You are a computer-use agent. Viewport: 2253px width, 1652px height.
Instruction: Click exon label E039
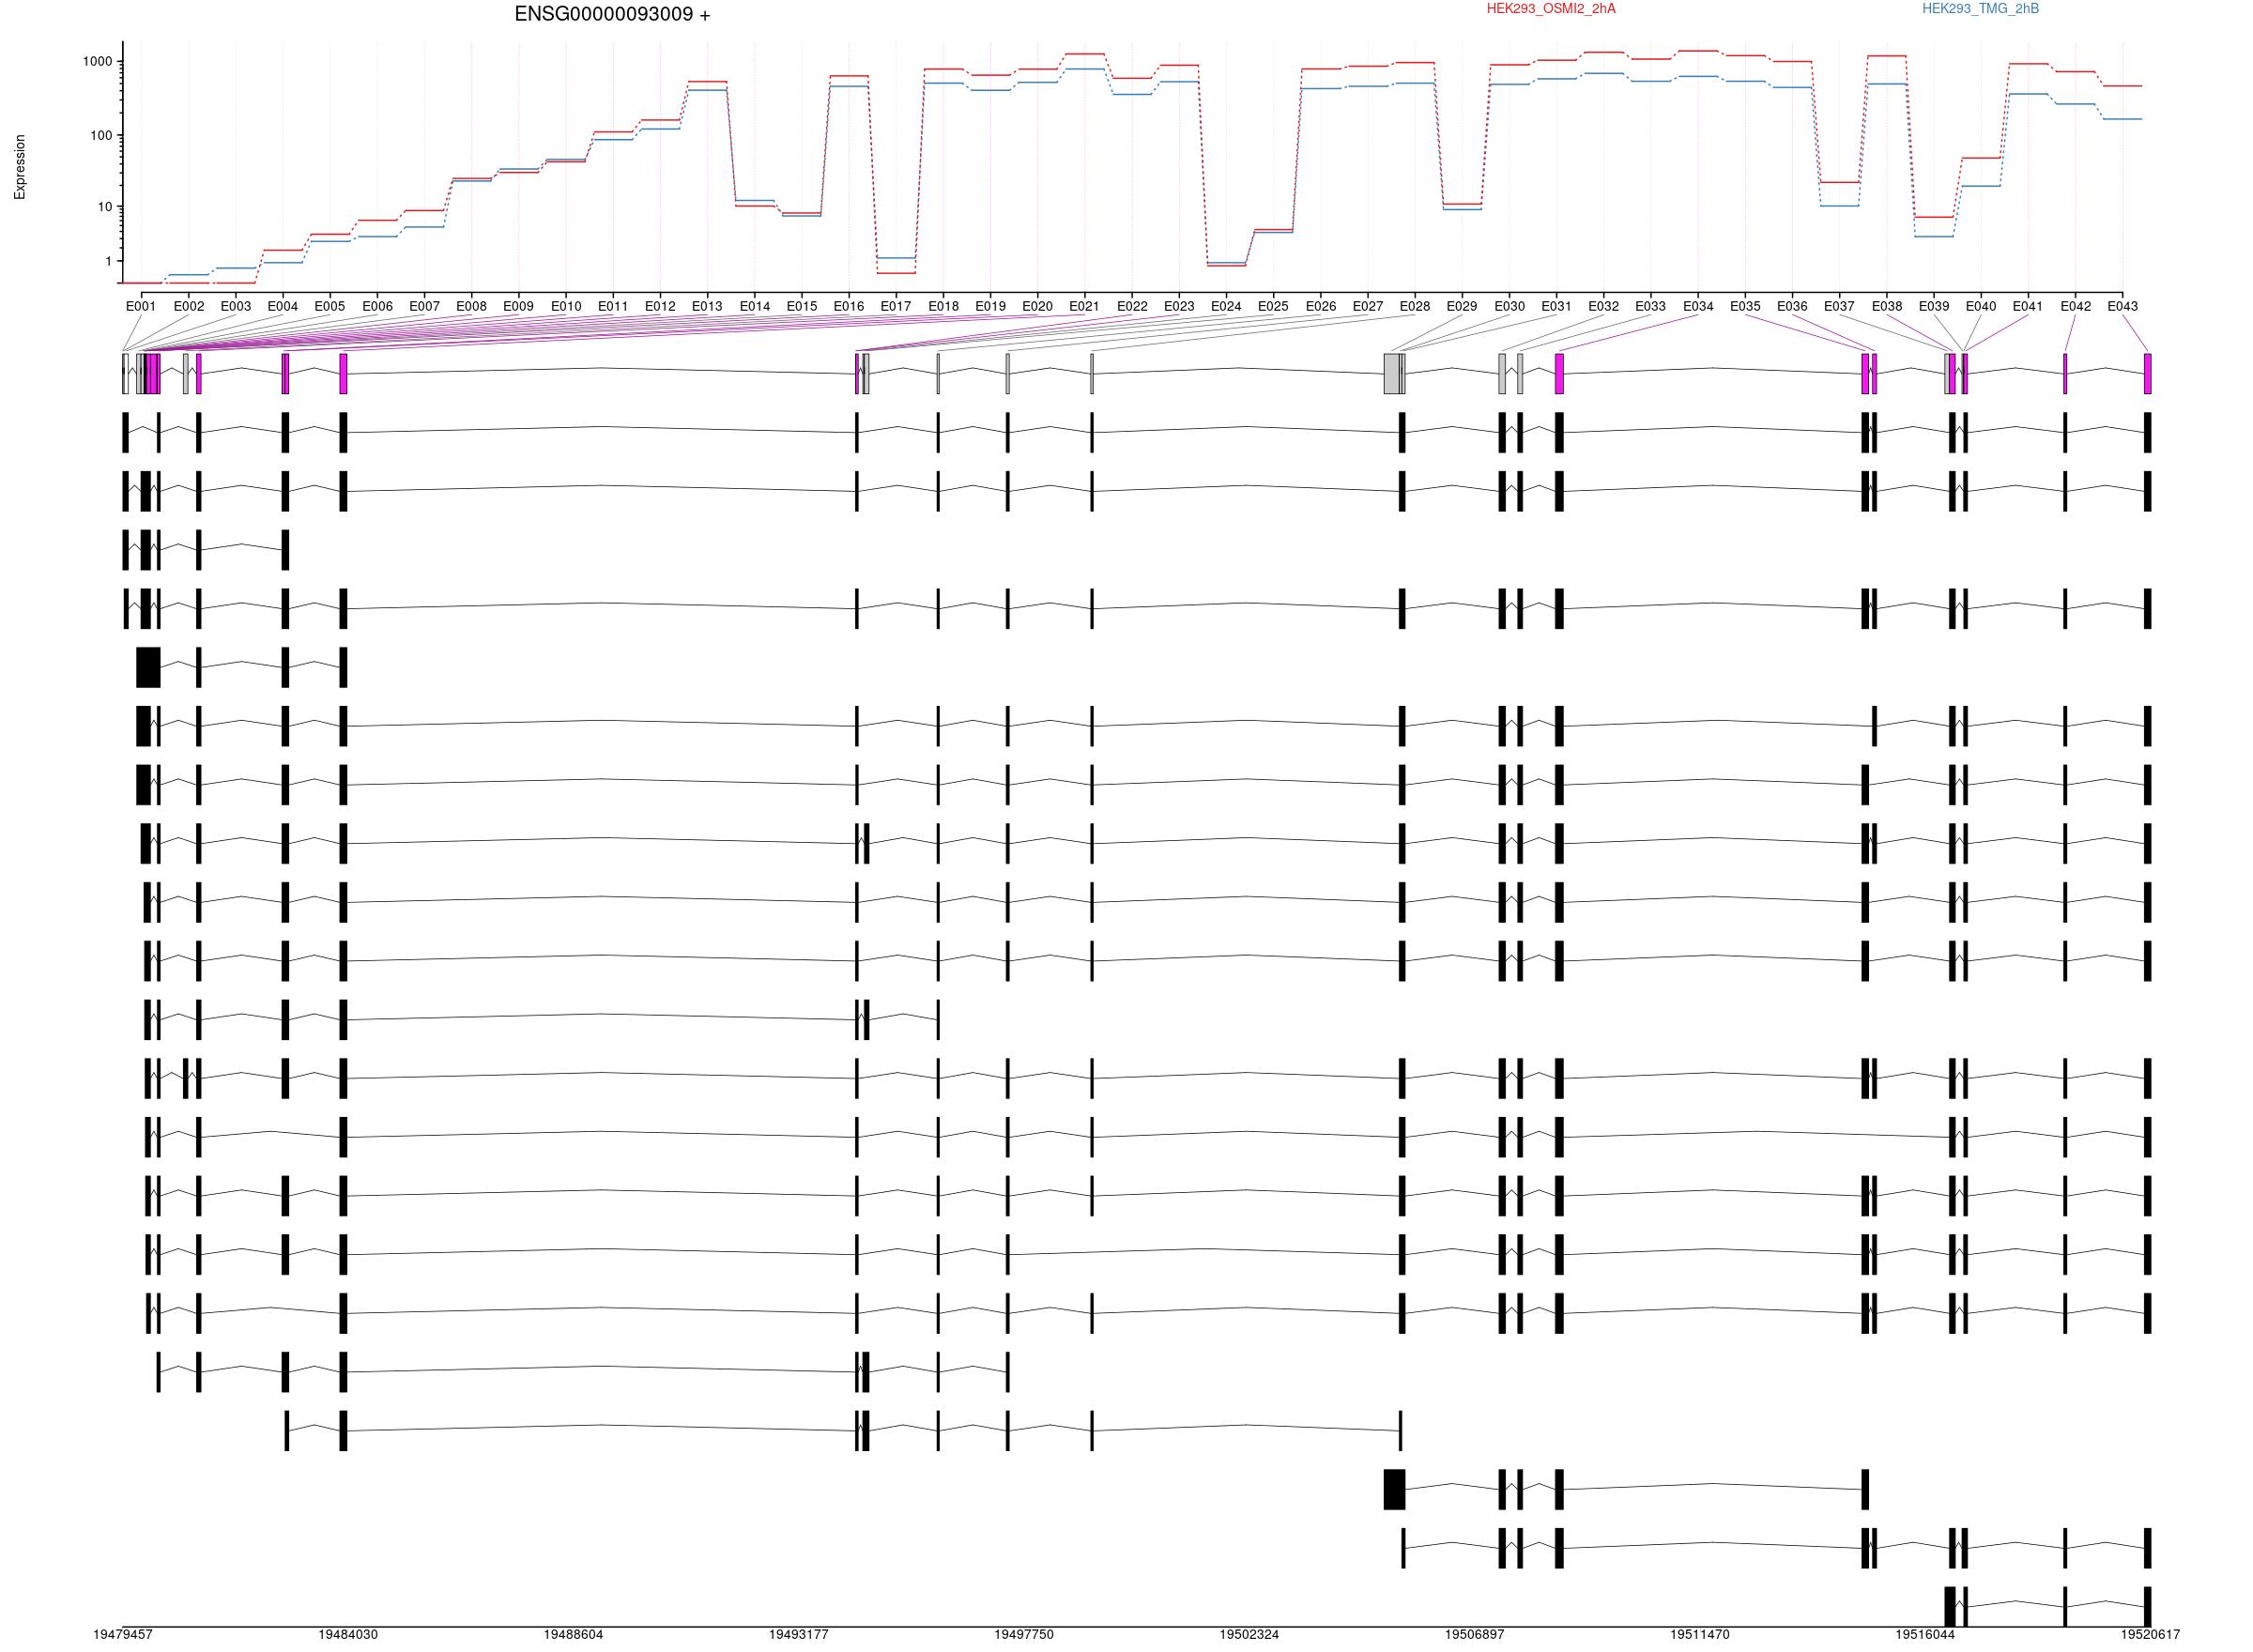tap(1934, 306)
